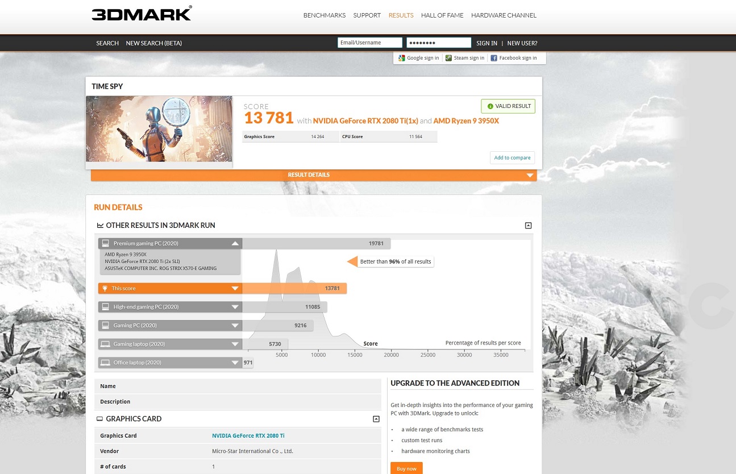The height and width of the screenshot is (474, 736).
Task: Go to the Hall of Fame page
Action: [x=442, y=15]
